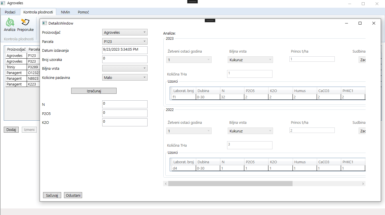Click the Dodaj button in main window
Screen dimensions: 385x215
pyautogui.click(x=11, y=130)
